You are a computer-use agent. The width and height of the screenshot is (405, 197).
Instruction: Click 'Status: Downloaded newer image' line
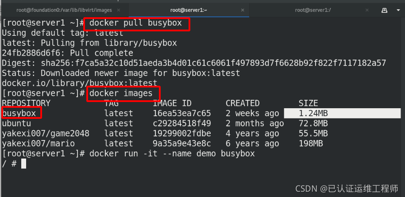point(121,73)
